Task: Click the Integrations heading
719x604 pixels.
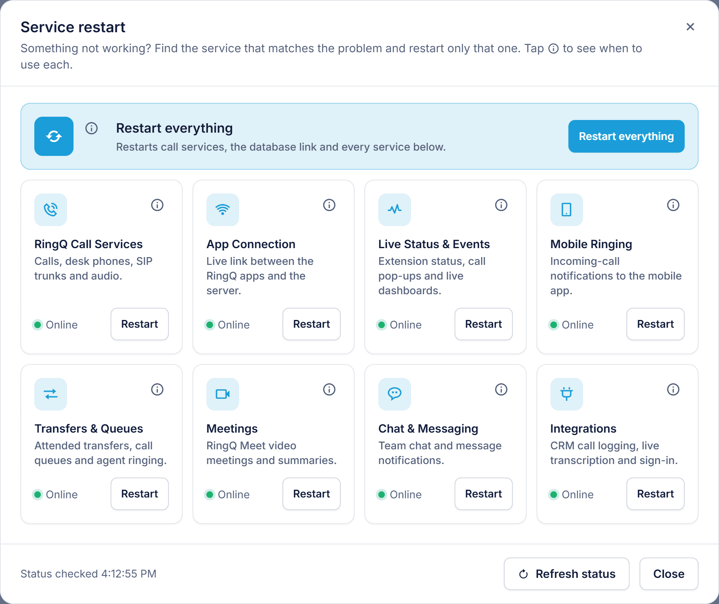Action: click(x=583, y=429)
